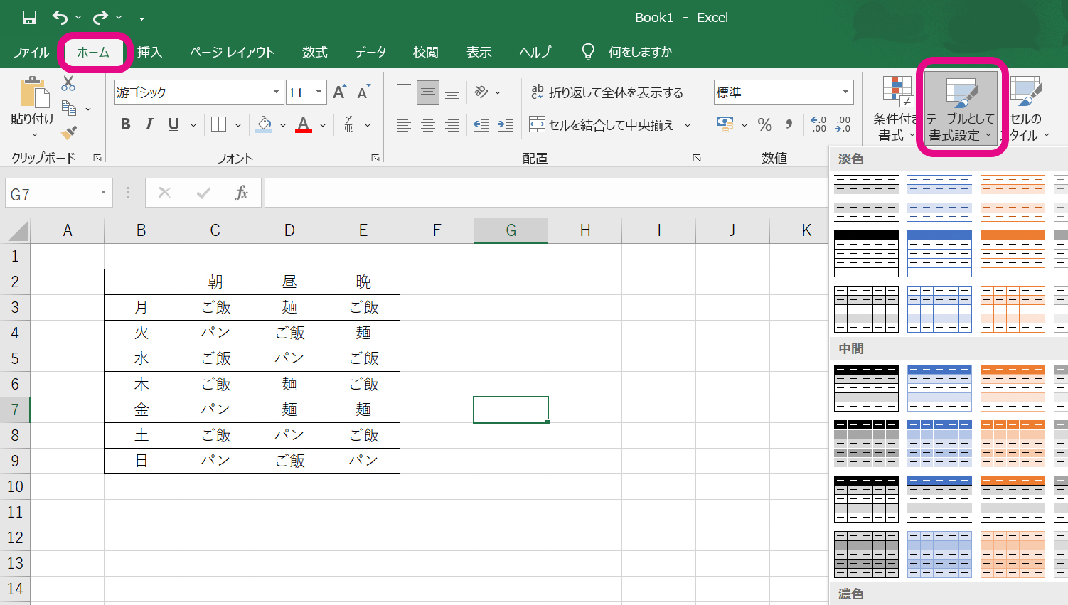Increase font size with larger A icon

(x=339, y=92)
